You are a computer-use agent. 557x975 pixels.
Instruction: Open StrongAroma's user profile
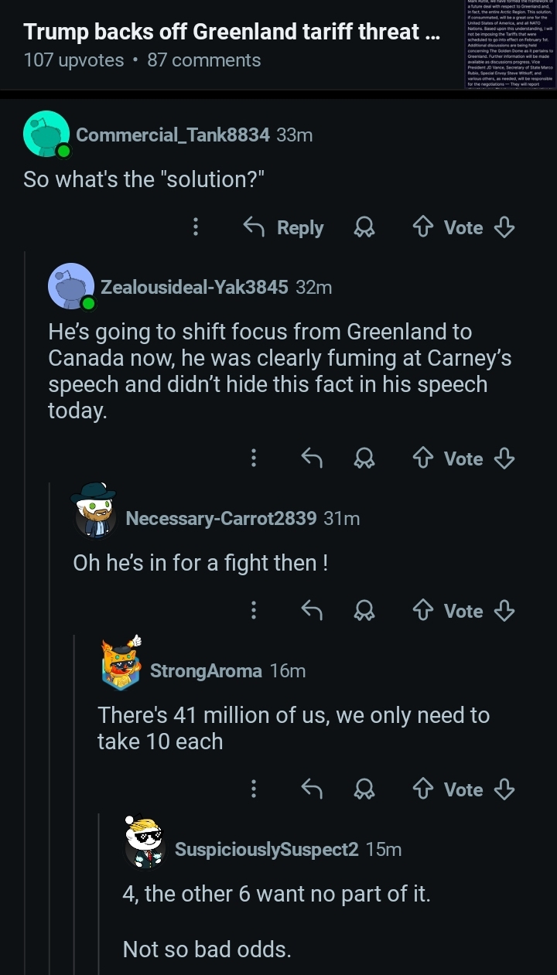(x=205, y=670)
